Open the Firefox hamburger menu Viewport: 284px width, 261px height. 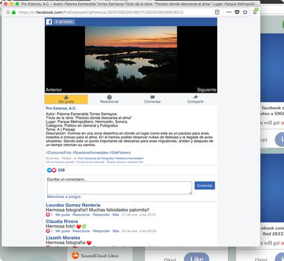pyautogui.click(x=255, y=12)
